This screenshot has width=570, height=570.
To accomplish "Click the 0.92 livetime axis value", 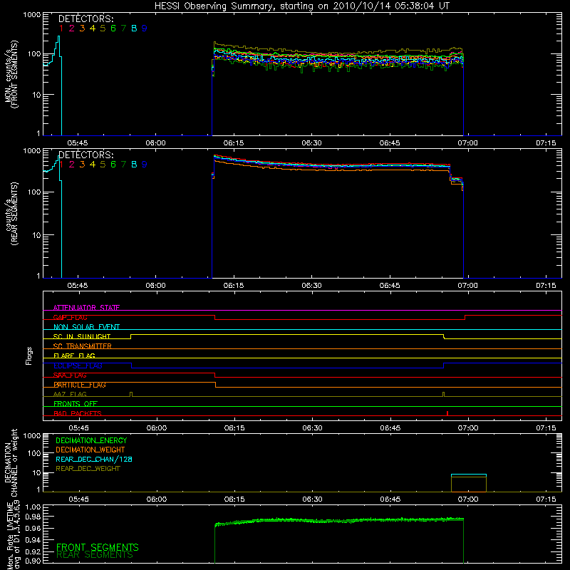I will click(x=33, y=551).
